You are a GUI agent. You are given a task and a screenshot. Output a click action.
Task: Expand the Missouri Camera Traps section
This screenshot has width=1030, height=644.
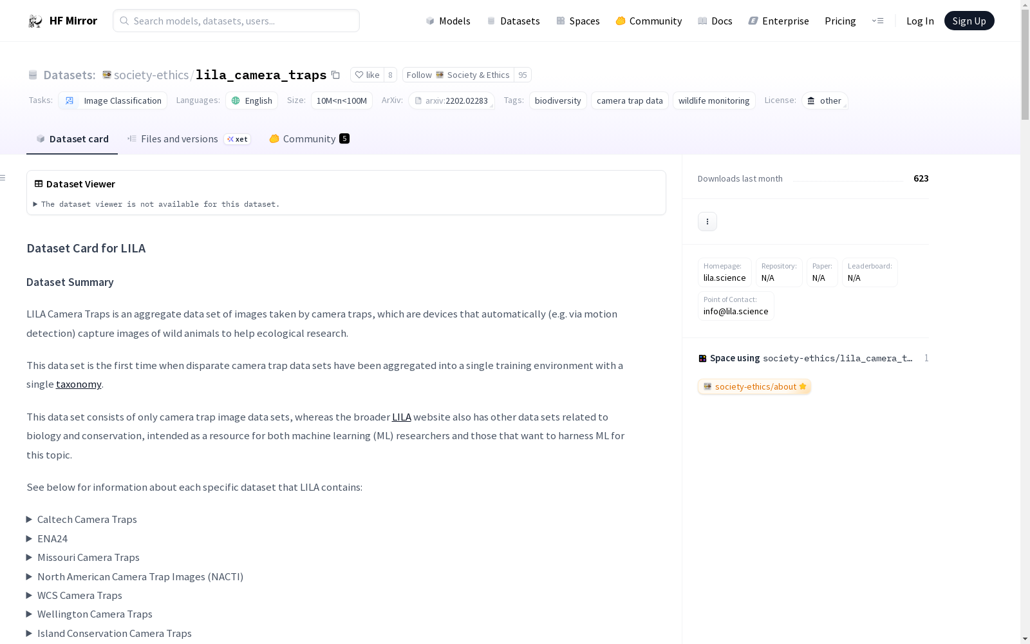click(x=82, y=558)
